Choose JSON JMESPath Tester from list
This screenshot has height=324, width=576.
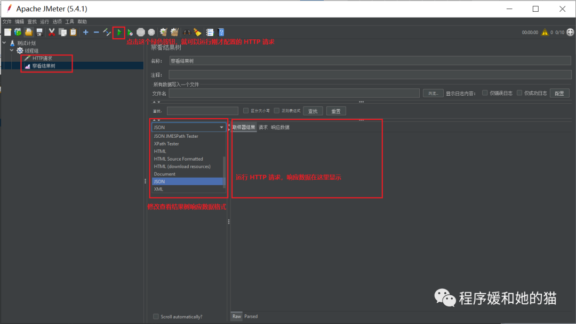pos(187,136)
